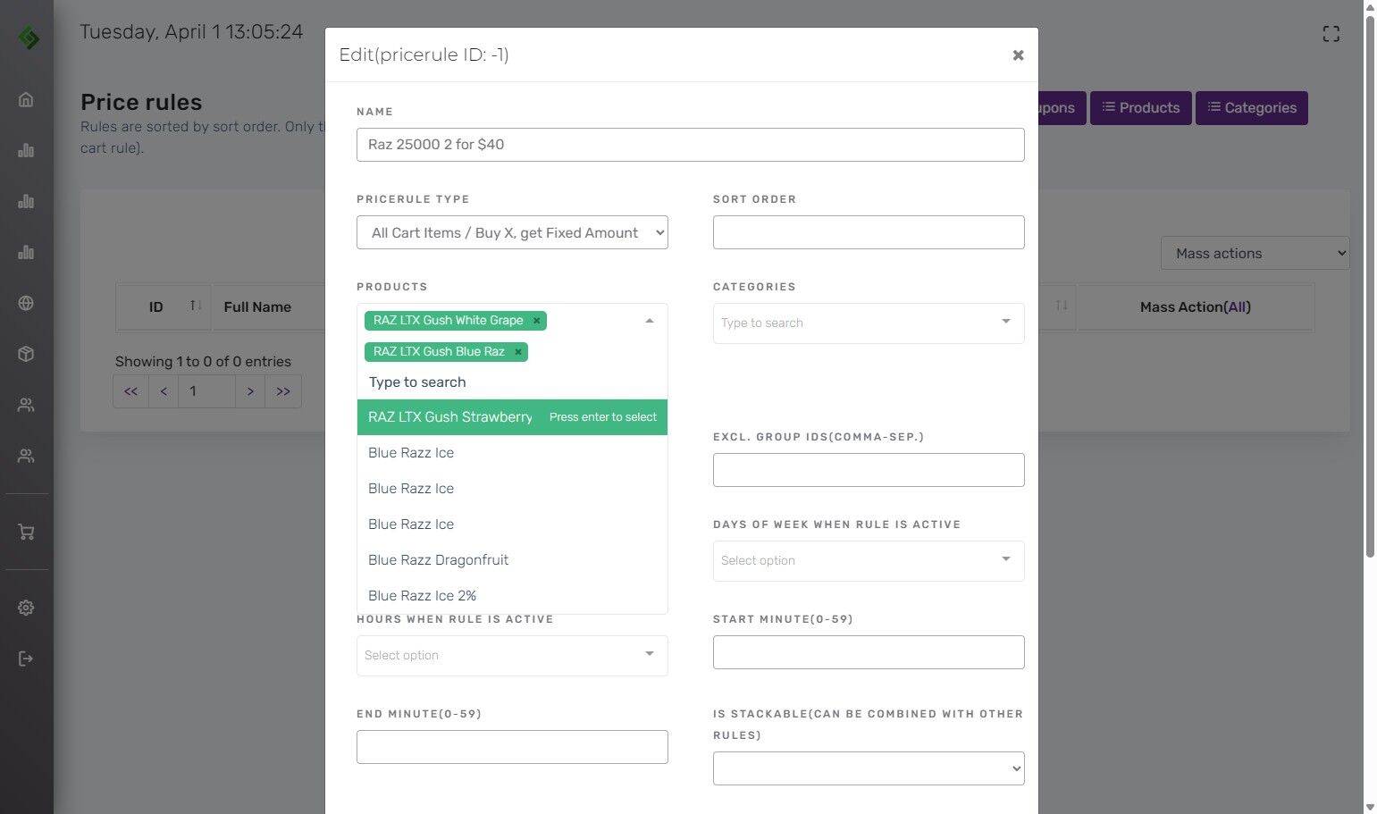Toggle fullscreen with the corner brackets icon
Viewport: 1377px width, 814px height.
click(x=1331, y=34)
